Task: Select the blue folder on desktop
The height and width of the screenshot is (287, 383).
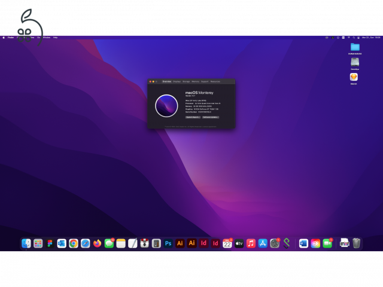Action: point(355,47)
